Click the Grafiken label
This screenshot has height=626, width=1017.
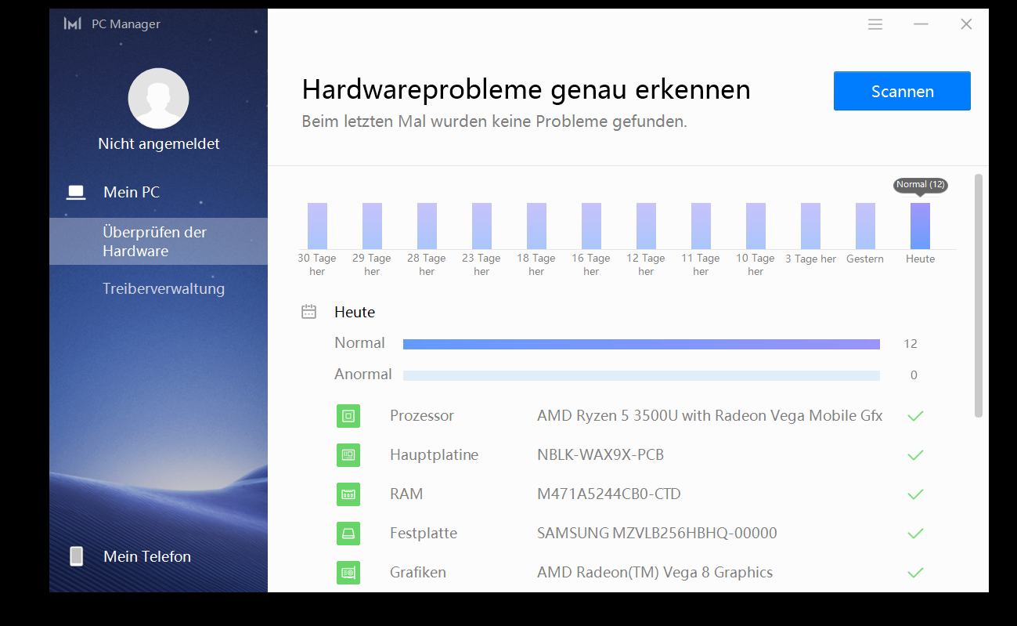tap(418, 573)
